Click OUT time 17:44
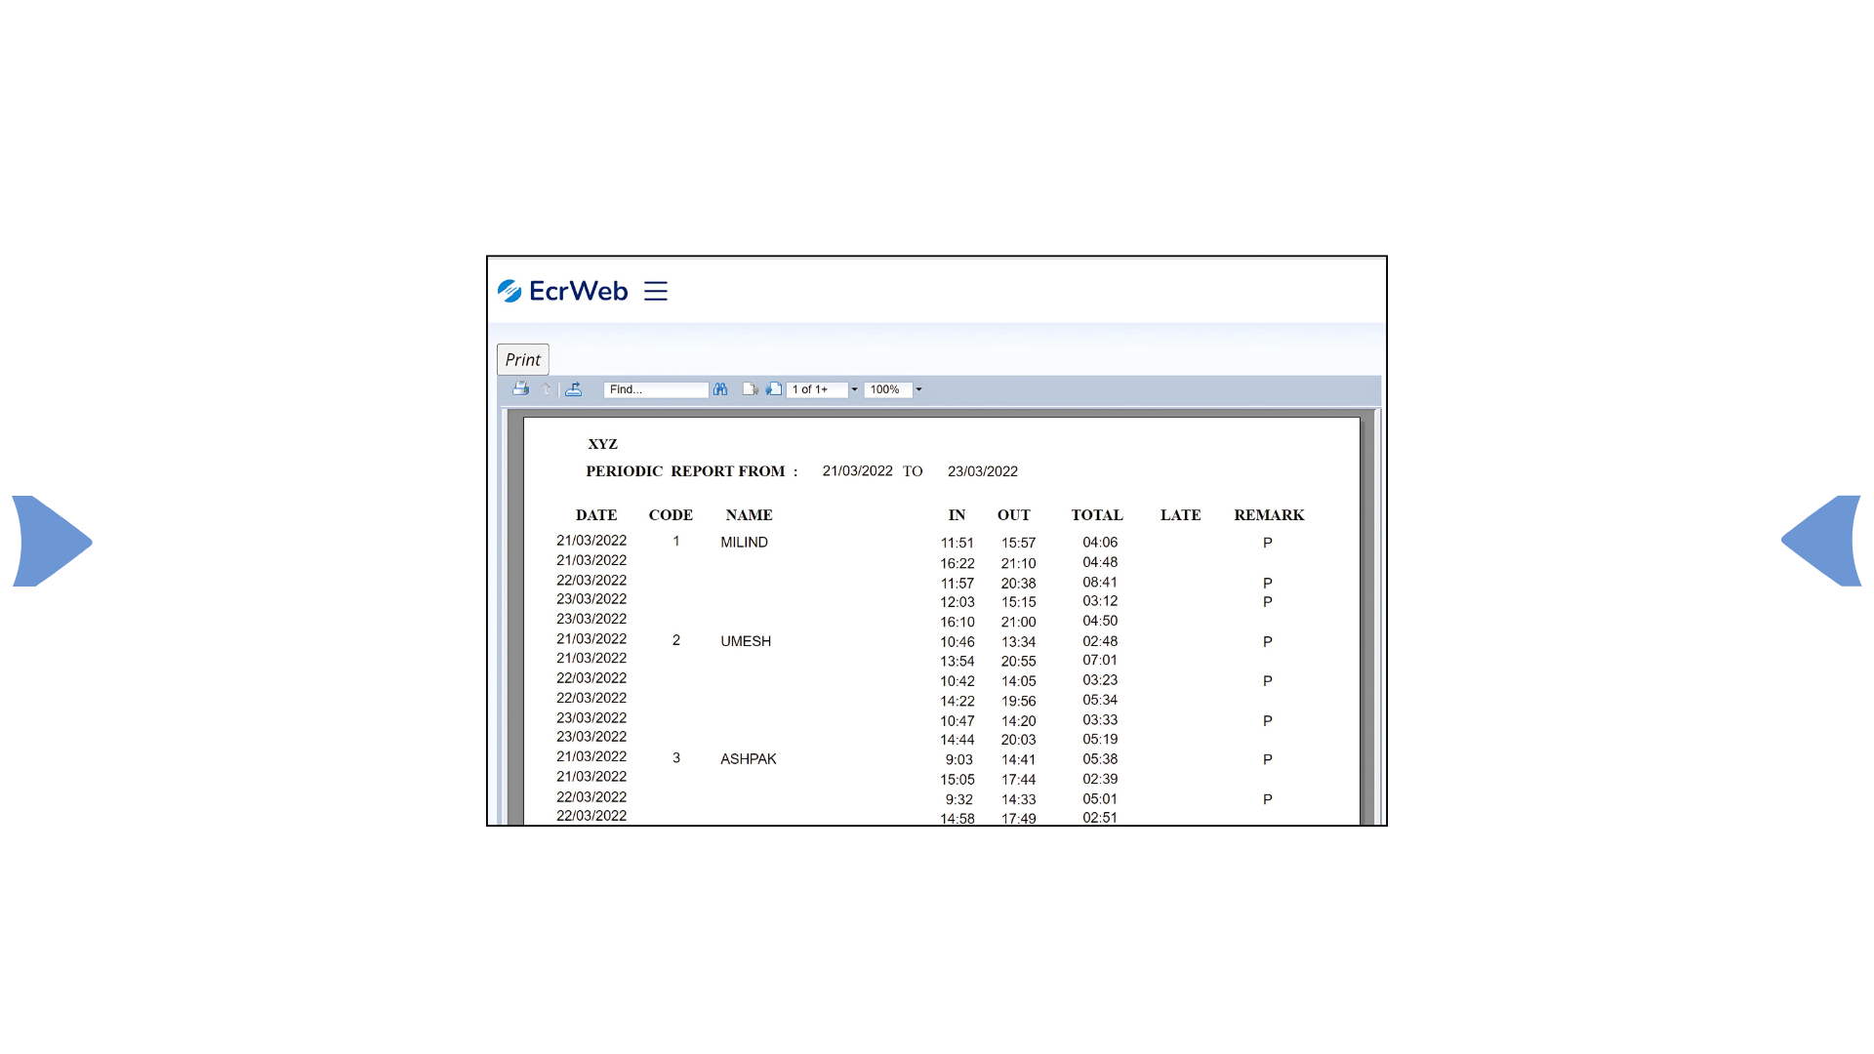The width and height of the screenshot is (1874, 1054). [x=1018, y=780]
